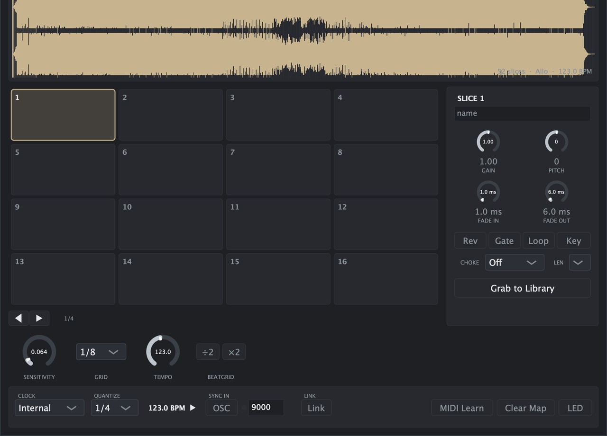Toggle Loop mode for slice
Viewport: 607px width, 436px height.
[538, 240]
